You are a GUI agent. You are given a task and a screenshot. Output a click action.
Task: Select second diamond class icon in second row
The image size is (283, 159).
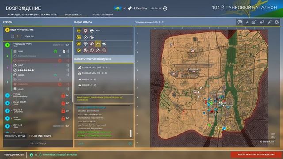click(92, 37)
